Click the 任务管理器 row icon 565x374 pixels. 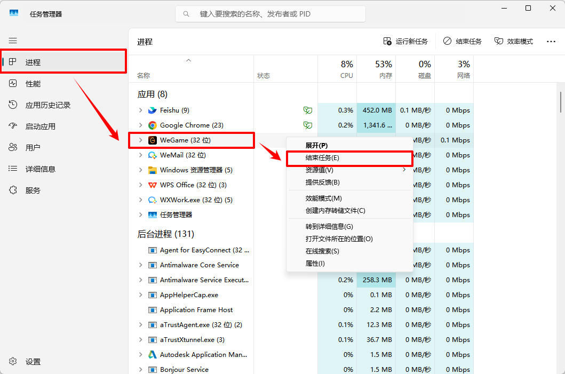tap(153, 215)
